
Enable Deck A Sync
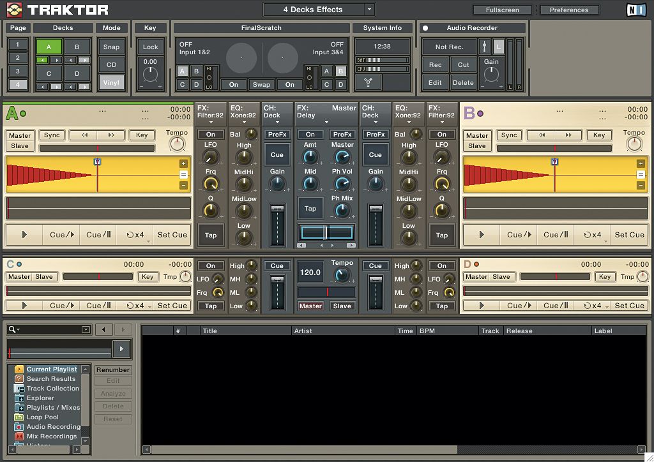pyautogui.click(x=52, y=135)
